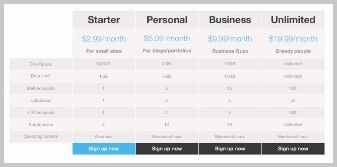Select the $6.99 /month price text

(x=167, y=39)
